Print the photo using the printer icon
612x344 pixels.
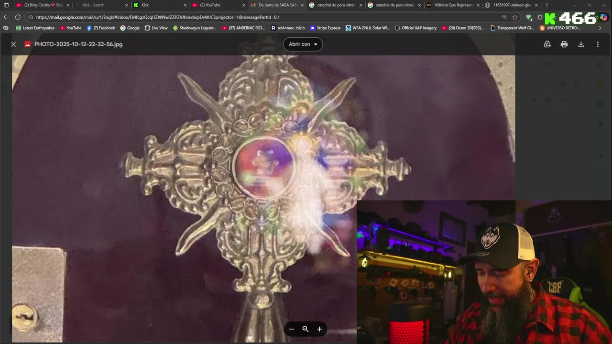564,44
